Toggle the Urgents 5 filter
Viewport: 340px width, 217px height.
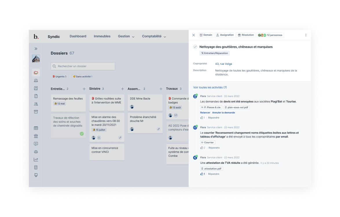click(60, 76)
